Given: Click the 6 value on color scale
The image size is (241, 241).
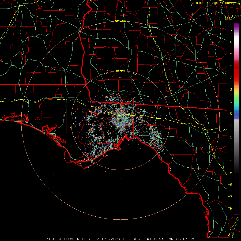Looking at the screenshot, I should pyautogui.click(x=231, y=42).
